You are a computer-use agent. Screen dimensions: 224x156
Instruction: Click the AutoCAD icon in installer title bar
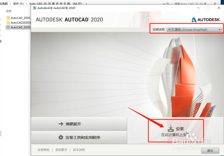(x=35, y=8)
